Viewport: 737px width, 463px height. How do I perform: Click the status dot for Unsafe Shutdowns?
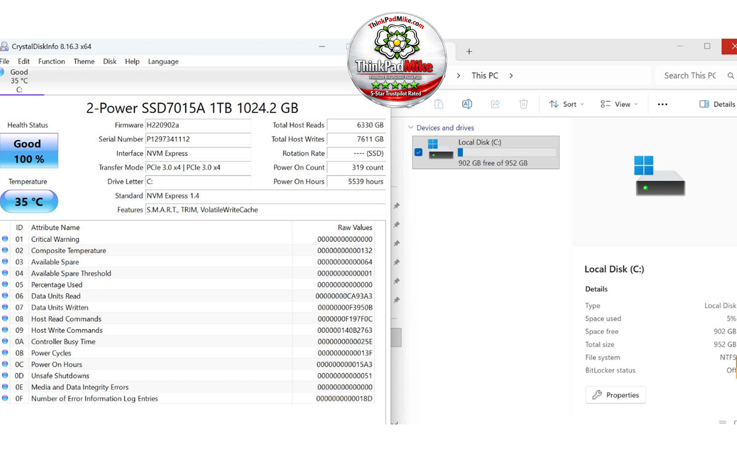6,376
